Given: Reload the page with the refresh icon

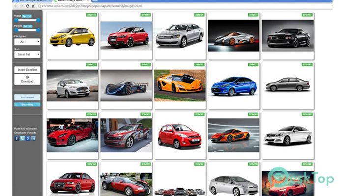Looking at the screenshot, I should (x=28, y=6).
